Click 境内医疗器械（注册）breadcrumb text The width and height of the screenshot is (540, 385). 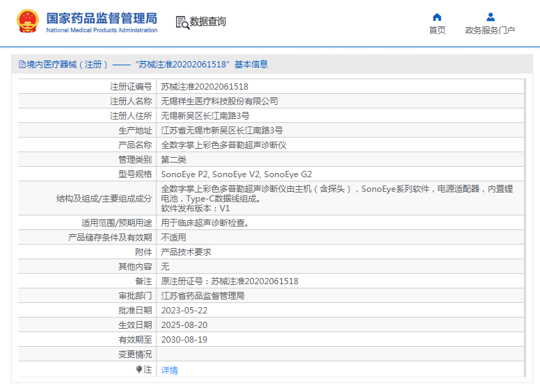click(x=67, y=65)
